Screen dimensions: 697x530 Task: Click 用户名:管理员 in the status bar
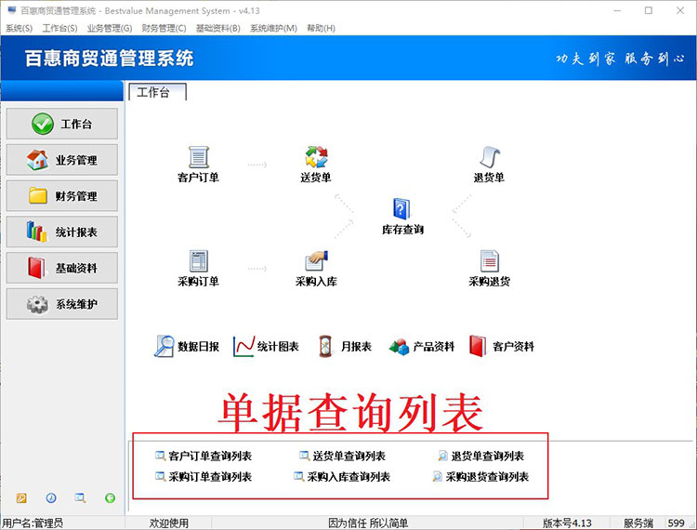coord(33,523)
